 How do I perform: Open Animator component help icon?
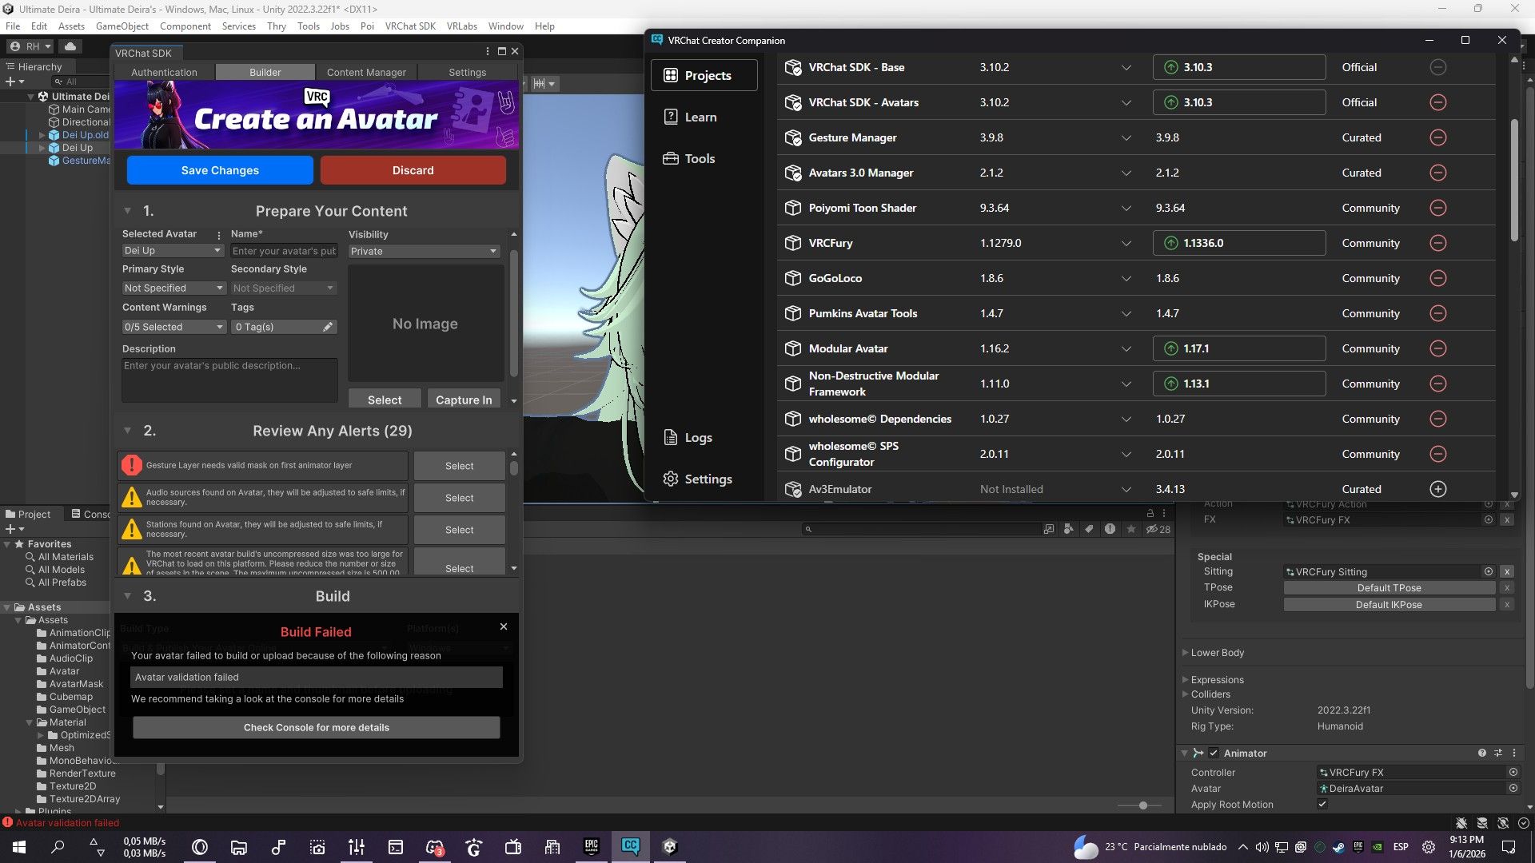pyautogui.click(x=1482, y=754)
